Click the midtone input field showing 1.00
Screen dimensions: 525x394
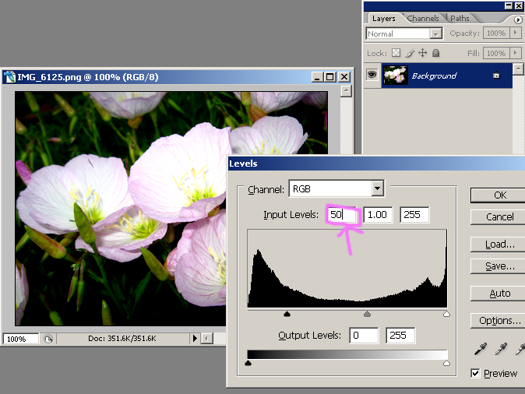pyautogui.click(x=379, y=215)
